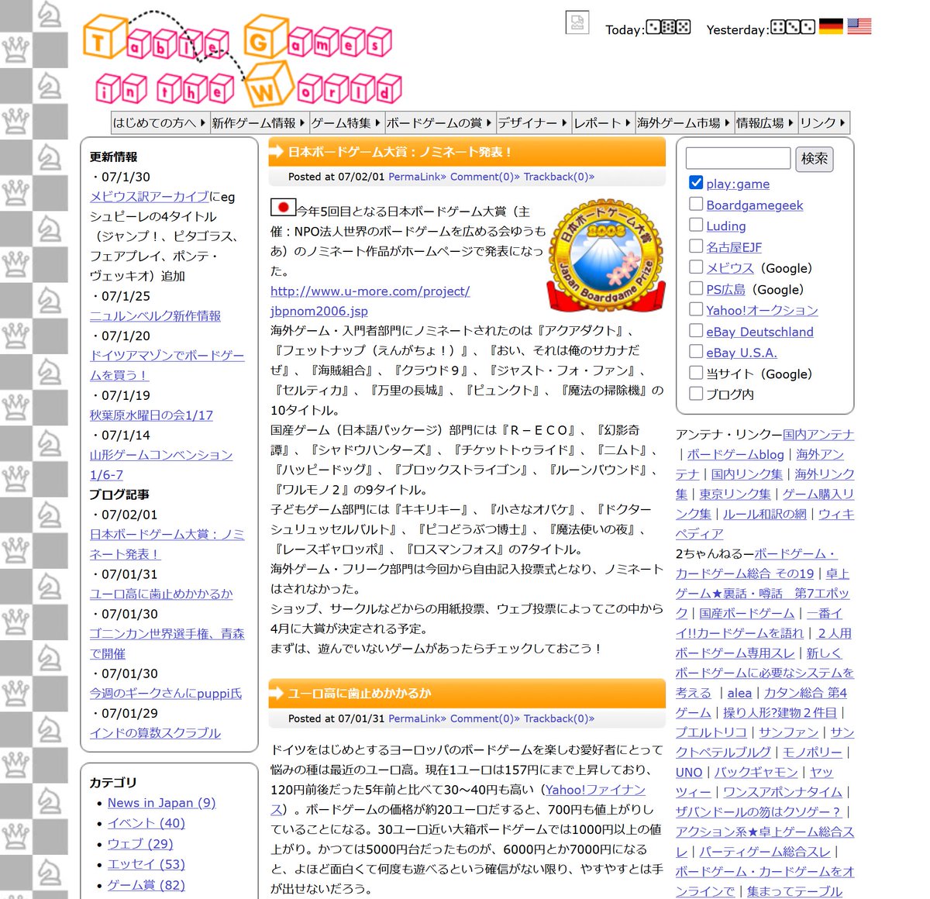Click the search text input field
Image resolution: width=930 pixels, height=899 pixels.
(x=738, y=158)
